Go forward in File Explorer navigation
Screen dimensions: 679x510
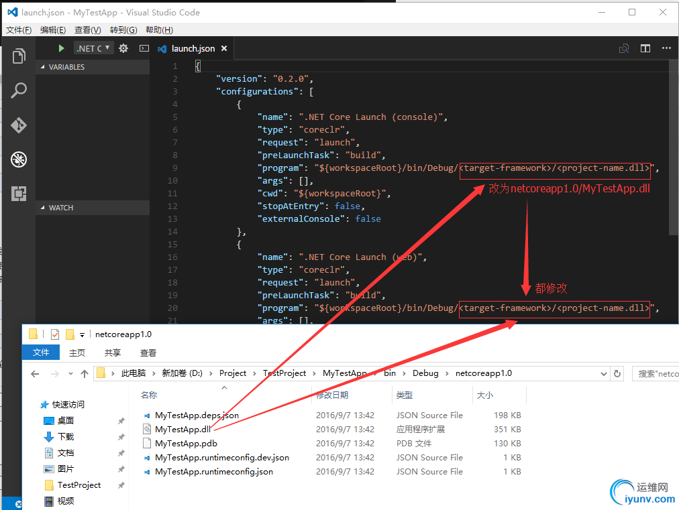tap(54, 374)
